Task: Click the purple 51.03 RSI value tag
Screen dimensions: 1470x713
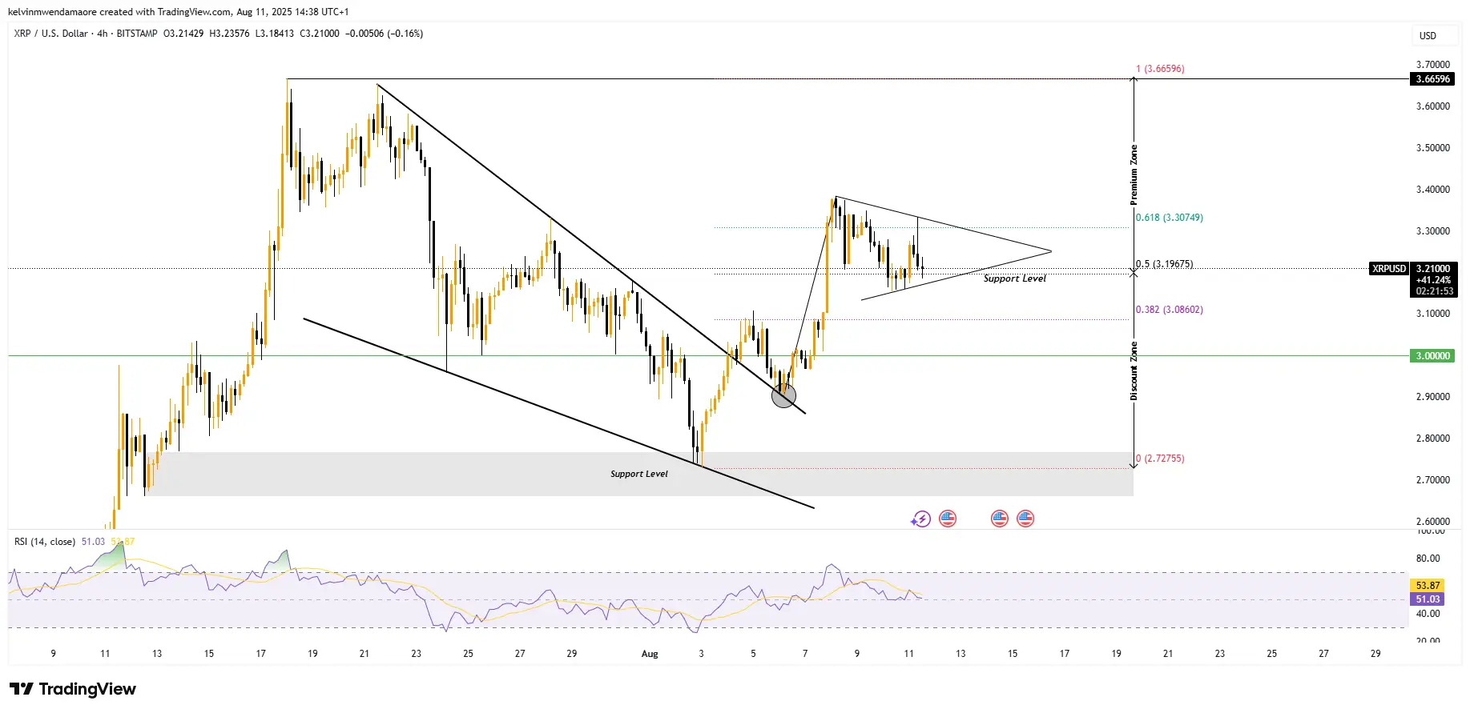Action: point(1428,599)
